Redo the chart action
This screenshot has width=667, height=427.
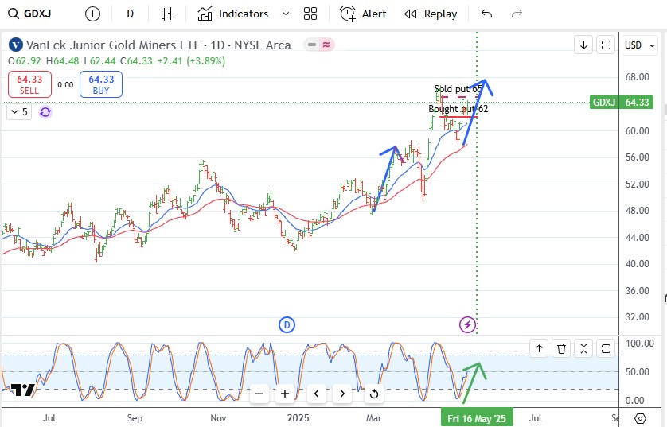click(517, 14)
